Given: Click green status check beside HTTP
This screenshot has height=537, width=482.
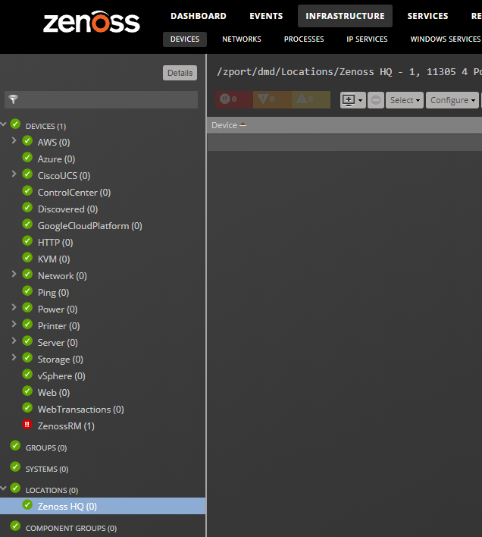Looking at the screenshot, I should [27, 241].
